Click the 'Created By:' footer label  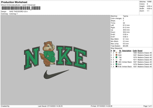[5, 106]
